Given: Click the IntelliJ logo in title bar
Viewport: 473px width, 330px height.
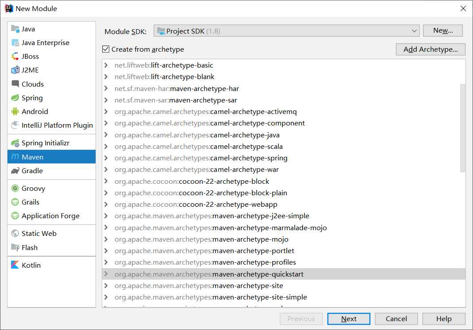Looking at the screenshot, I should (9, 8).
